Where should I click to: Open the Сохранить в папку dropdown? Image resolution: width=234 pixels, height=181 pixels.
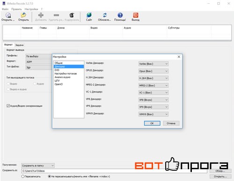(x=38, y=166)
